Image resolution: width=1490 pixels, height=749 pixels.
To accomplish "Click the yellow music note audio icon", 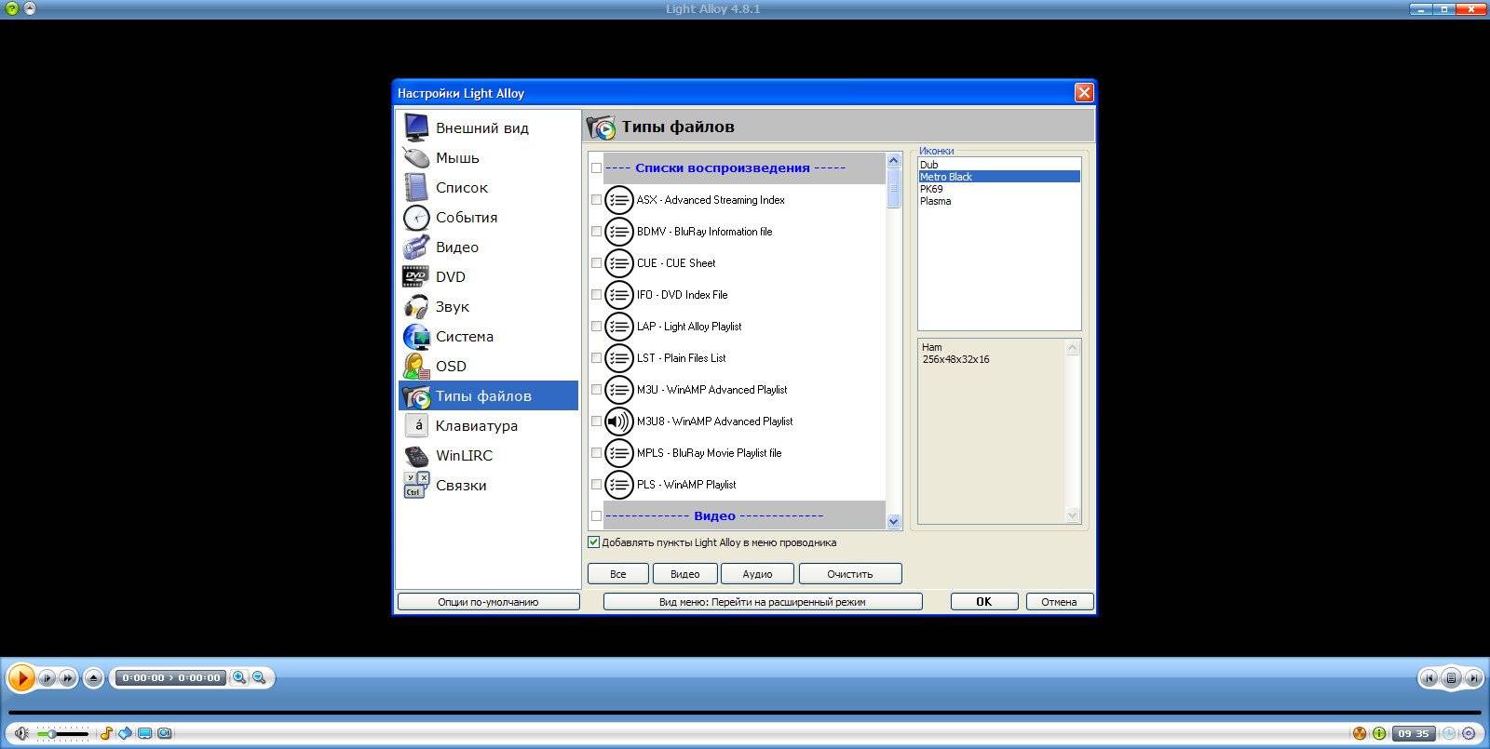I will pyautogui.click(x=106, y=733).
